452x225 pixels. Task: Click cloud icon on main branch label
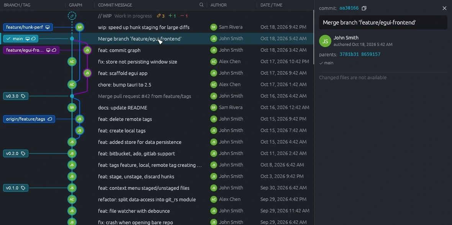coord(33,39)
